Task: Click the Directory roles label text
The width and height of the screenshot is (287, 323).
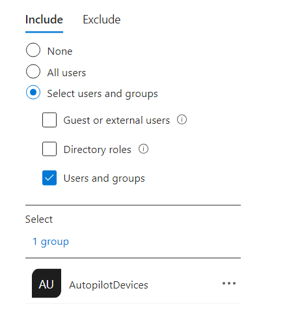Action: [x=98, y=150]
